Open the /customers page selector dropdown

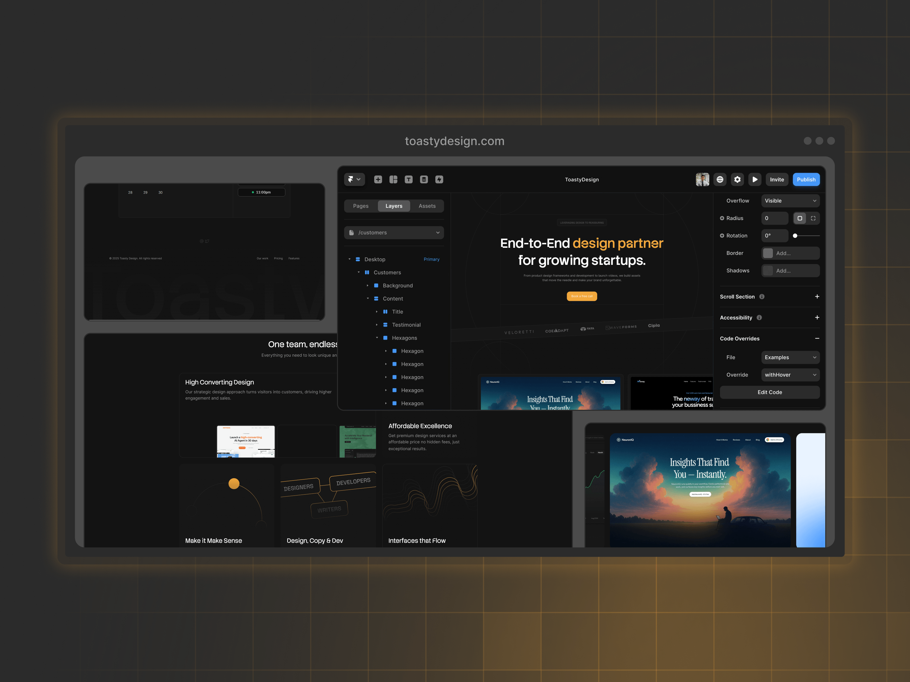394,233
